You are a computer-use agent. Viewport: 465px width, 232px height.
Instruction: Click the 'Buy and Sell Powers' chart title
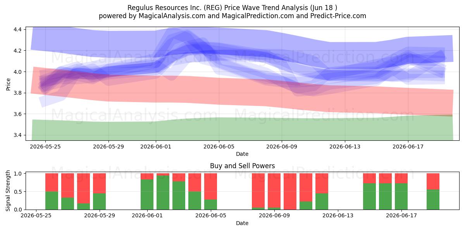[242, 166]
